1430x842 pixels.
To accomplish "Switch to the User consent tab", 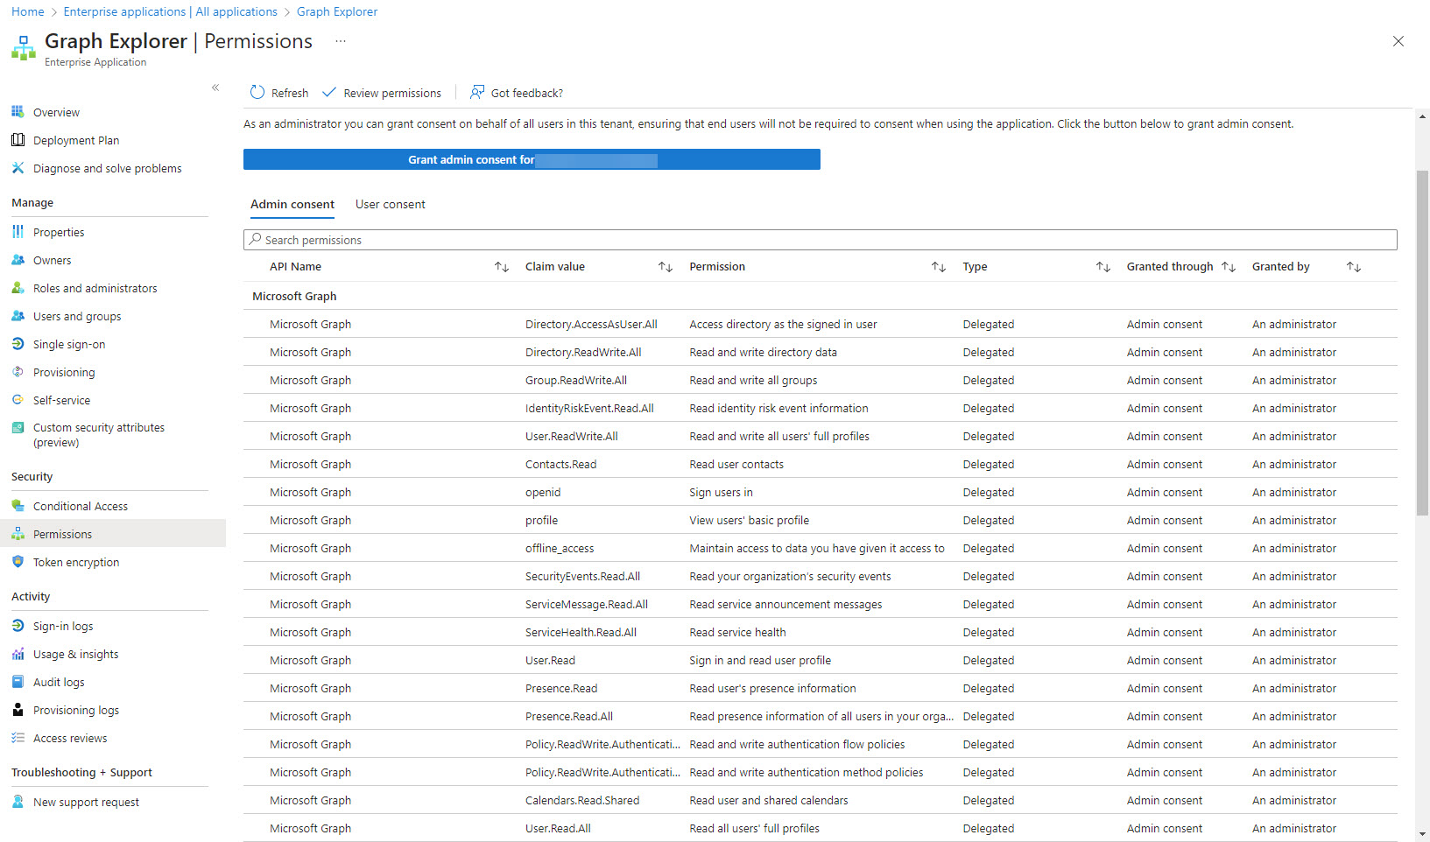I will (x=391, y=204).
